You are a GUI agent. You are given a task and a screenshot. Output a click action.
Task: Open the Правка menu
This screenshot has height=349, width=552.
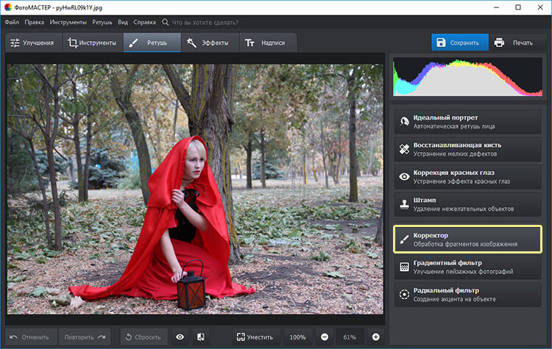(34, 22)
